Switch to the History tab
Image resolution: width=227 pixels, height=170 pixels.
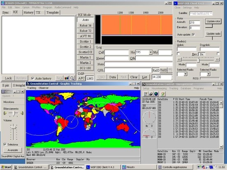click(28, 13)
